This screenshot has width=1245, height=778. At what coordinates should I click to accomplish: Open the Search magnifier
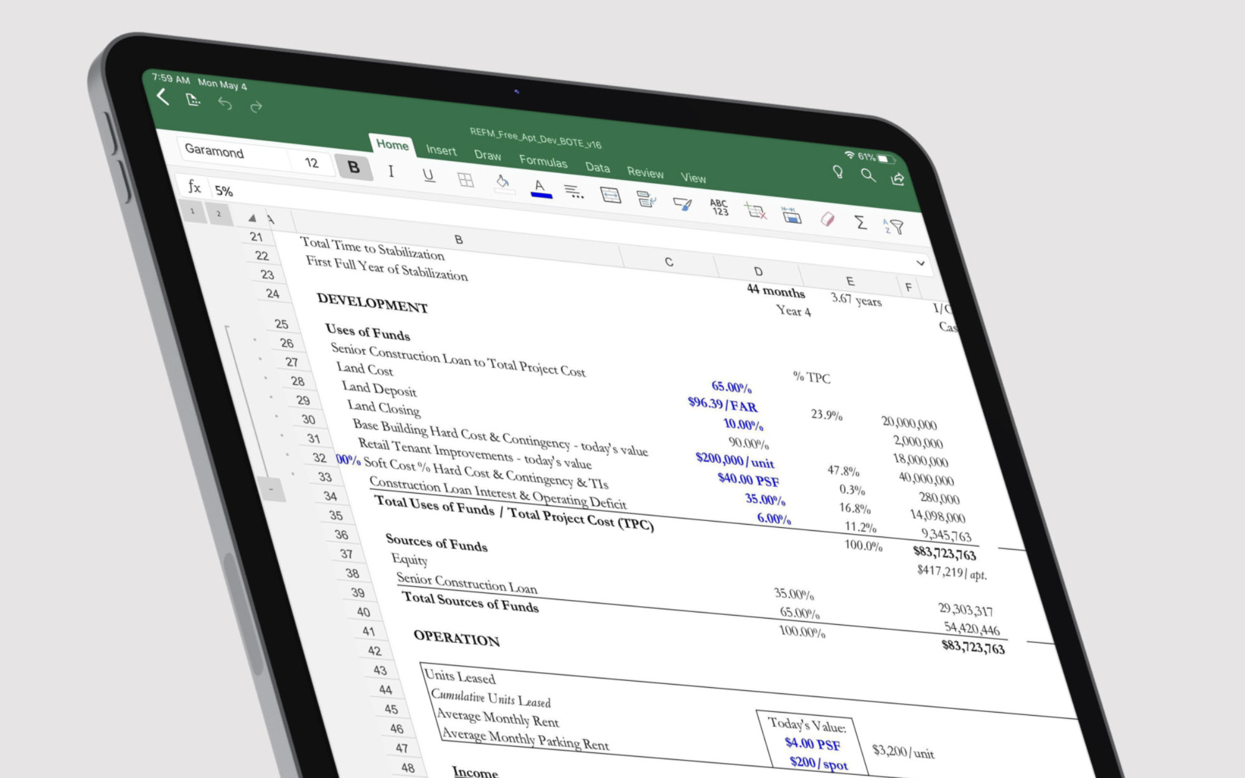coord(868,175)
